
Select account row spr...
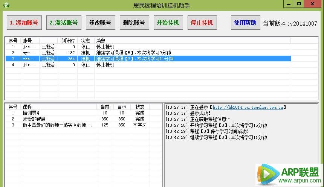tap(148, 53)
